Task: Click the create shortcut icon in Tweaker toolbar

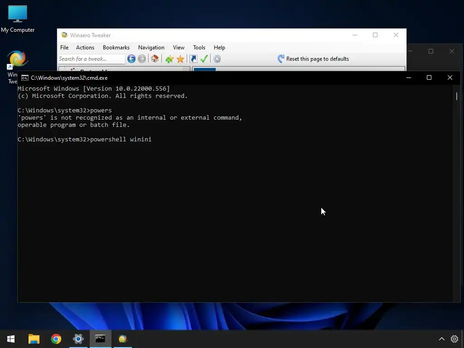Action: [x=193, y=59]
